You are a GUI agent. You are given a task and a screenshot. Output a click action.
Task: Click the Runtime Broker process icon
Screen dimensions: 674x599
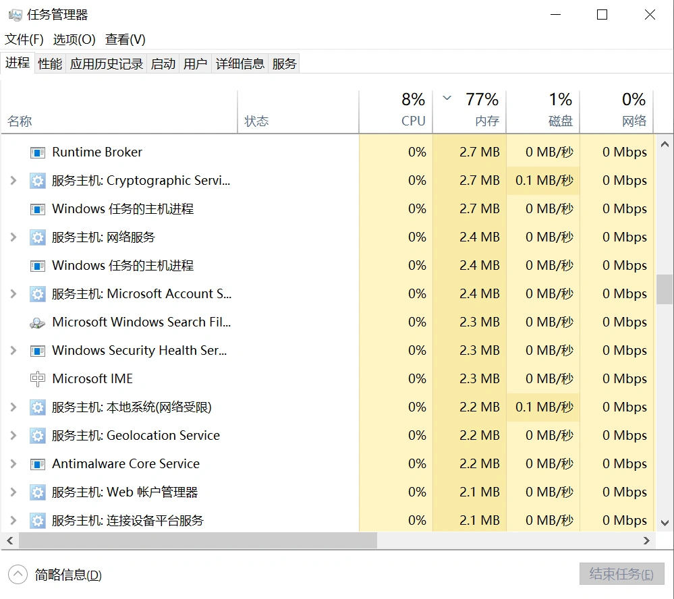point(38,152)
